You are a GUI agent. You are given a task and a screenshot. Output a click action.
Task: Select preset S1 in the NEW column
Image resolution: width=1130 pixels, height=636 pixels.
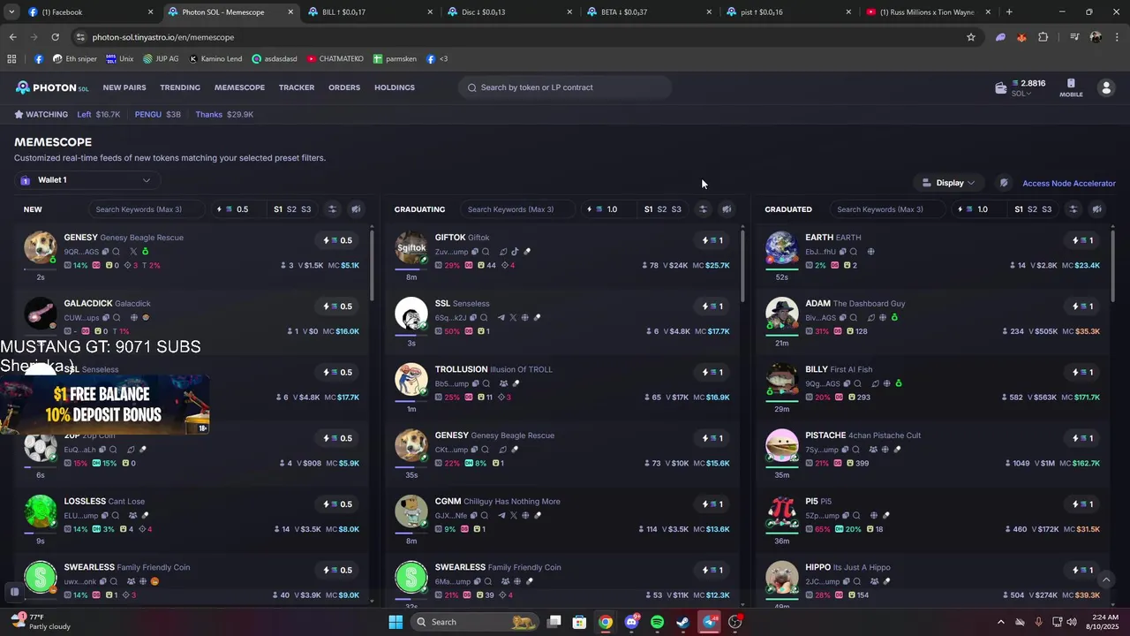point(278,209)
